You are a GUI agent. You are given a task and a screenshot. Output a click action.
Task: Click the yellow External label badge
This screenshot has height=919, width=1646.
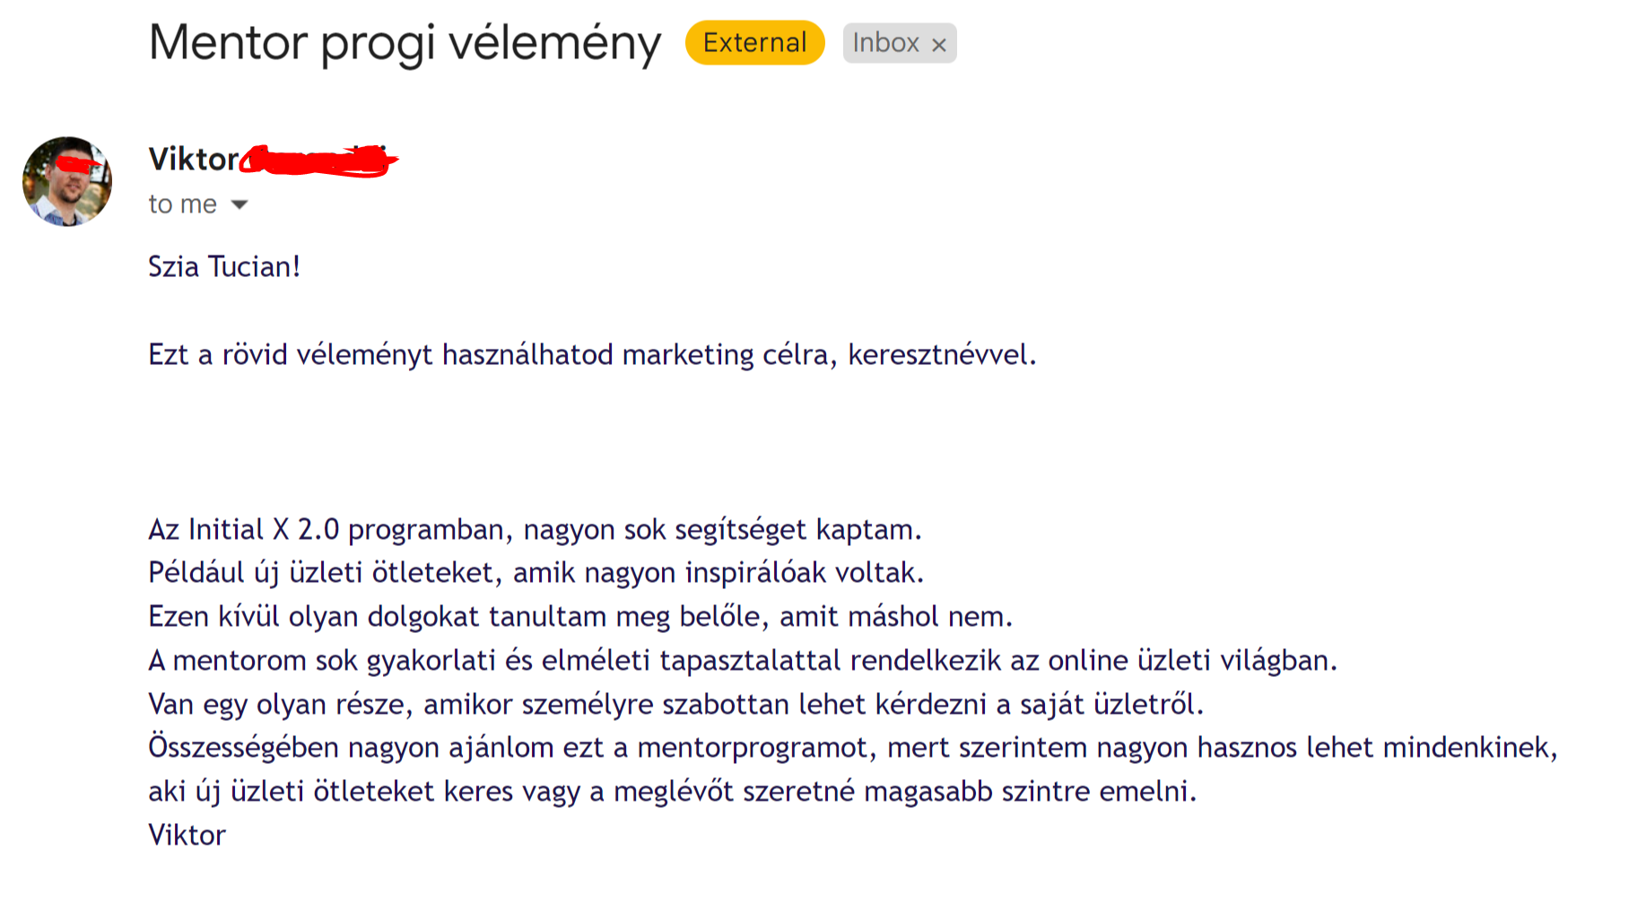point(754,43)
